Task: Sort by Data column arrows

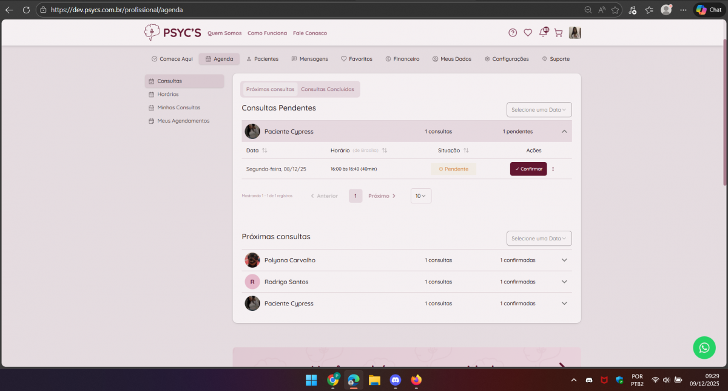Action: point(265,151)
